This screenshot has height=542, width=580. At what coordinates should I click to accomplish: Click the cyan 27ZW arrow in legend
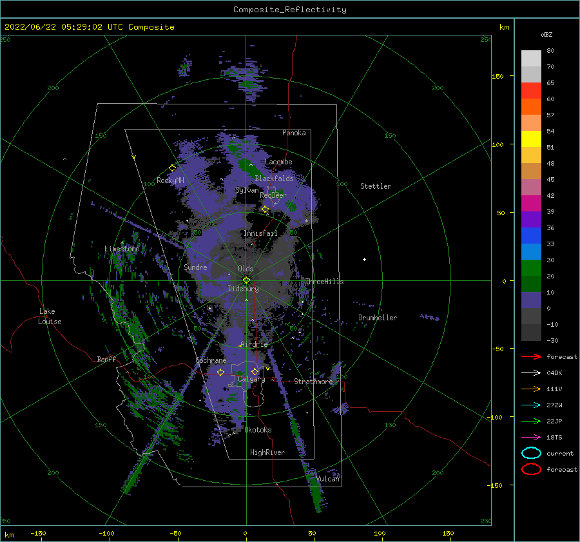(531, 405)
